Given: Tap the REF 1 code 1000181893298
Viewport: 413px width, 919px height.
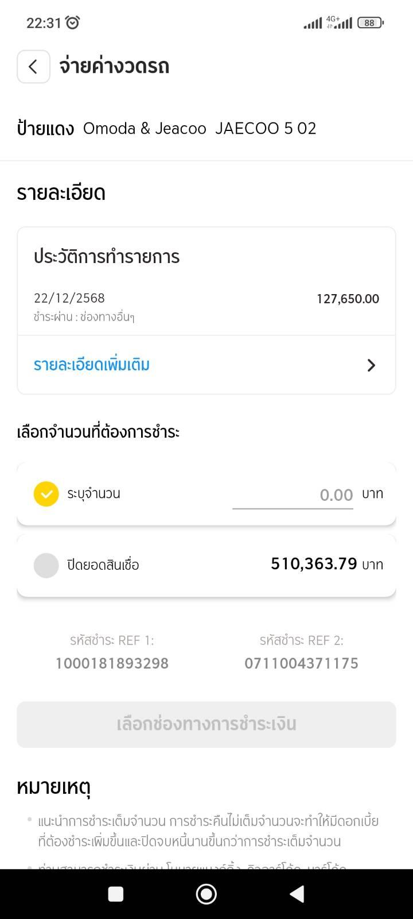Looking at the screenshot, I should click(x=112, y=663).
